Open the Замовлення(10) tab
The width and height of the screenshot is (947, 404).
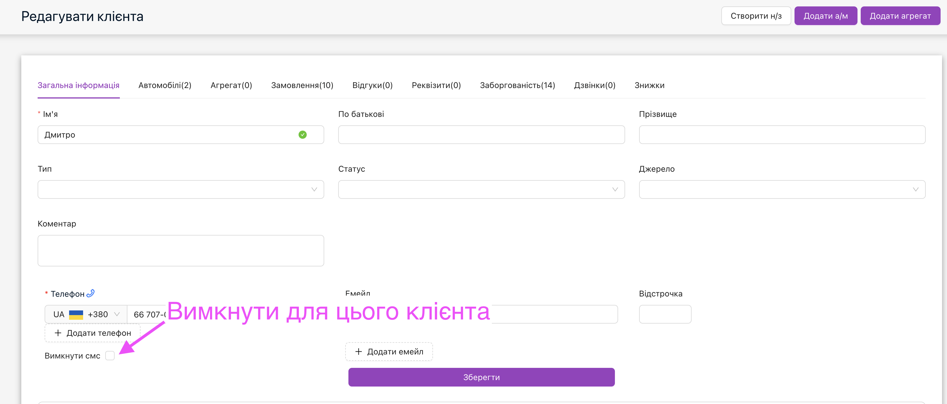[302, 85]
